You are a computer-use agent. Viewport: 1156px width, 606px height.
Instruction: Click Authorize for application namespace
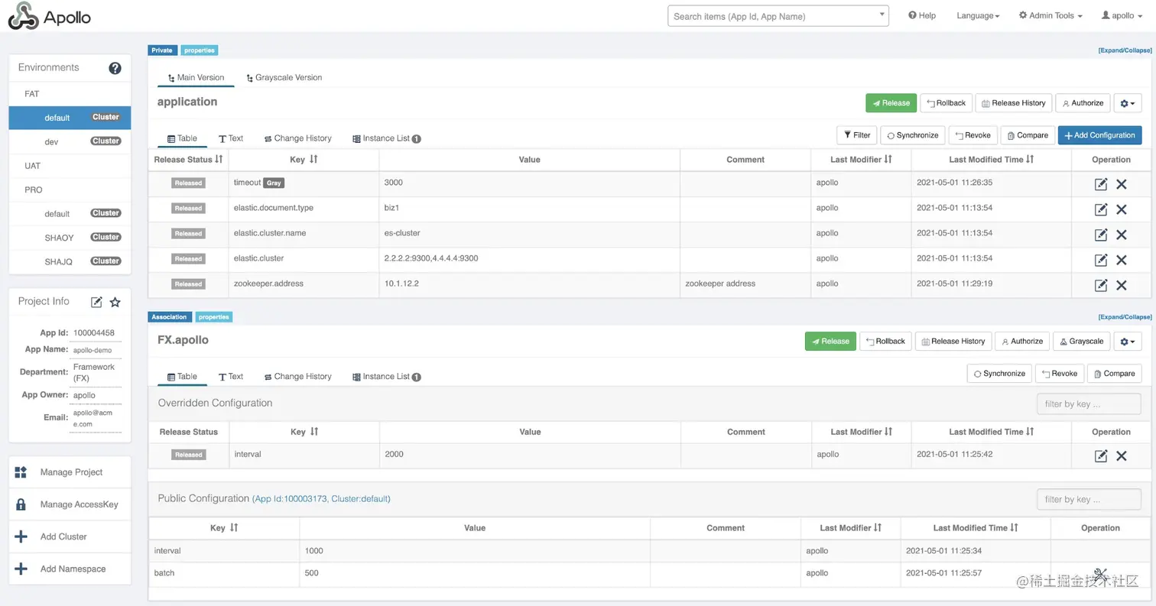click(x=1083, y=103)
